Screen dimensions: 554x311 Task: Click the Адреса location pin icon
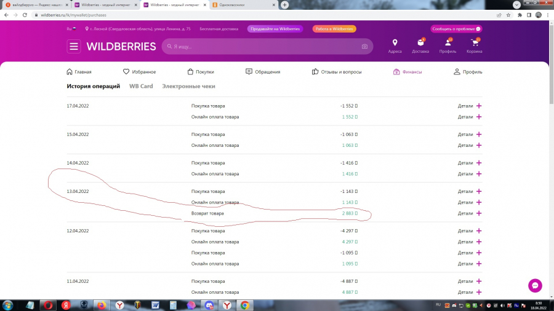395,42
